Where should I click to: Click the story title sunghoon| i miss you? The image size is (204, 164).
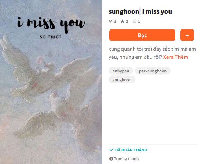coord(140,12)
